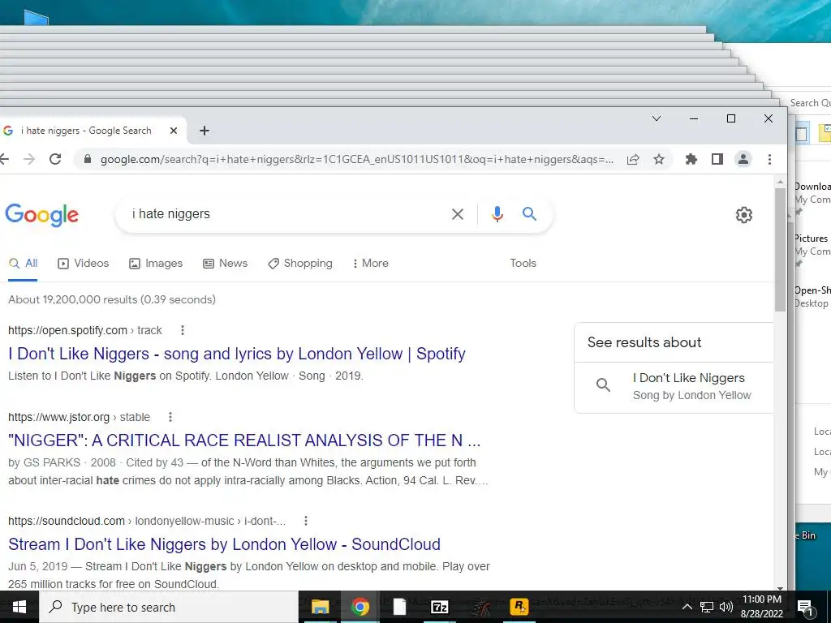Start voice search with the microphone icon
831x623 pixels.
click(497, 214)
